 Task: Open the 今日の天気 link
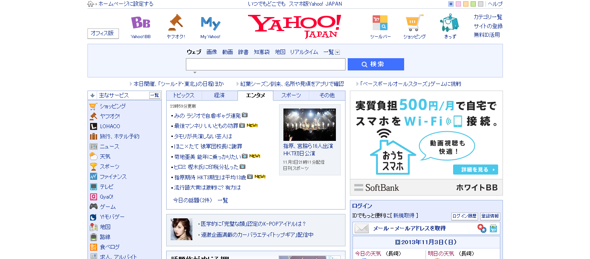click(x=368, y=253)
